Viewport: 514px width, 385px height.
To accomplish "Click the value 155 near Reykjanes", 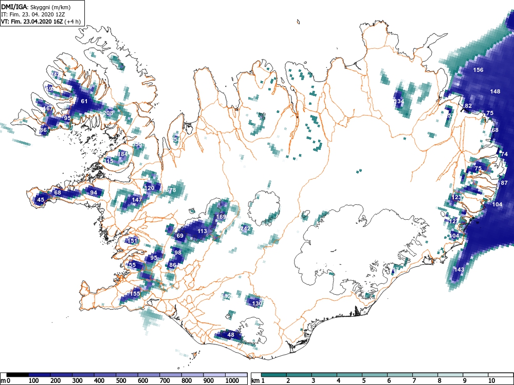I will pos(135,294).
